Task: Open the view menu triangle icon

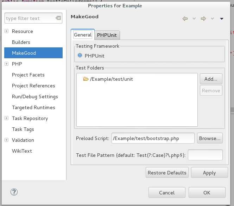Action: (222, 19)
